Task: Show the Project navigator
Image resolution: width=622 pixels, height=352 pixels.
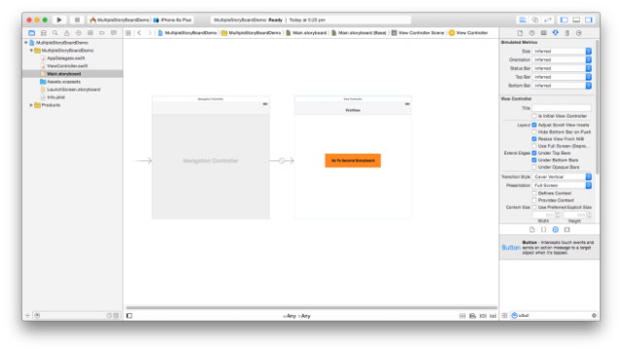Action: tap(32, 33)
